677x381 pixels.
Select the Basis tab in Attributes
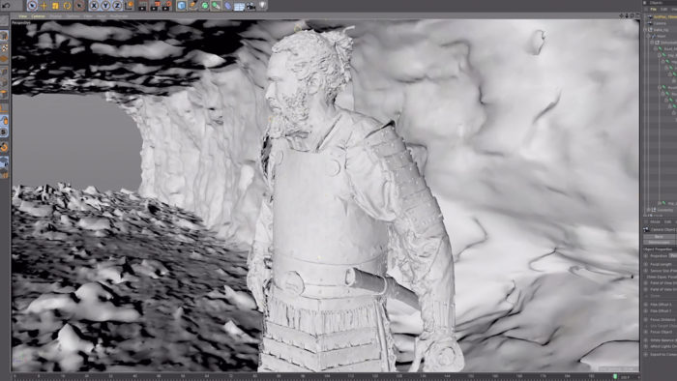pyautogui.click(x=658, y=237)
